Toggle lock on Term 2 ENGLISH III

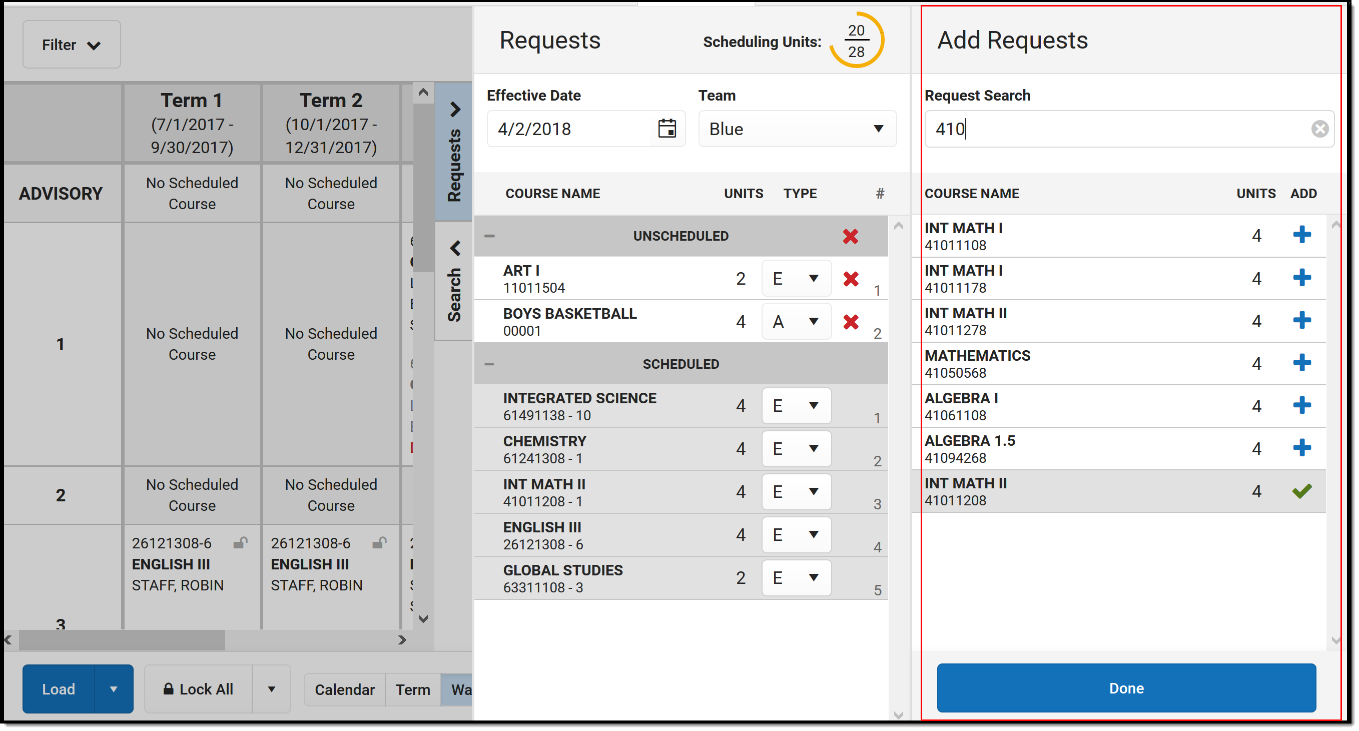click(x=379, y=543)
